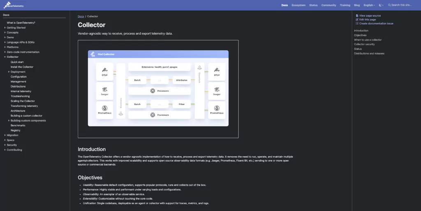Screen dimensions: 421x211
Task: Expand the Concepts sidebar arrow
Action: pyautogui.click(x=5, y=32)
